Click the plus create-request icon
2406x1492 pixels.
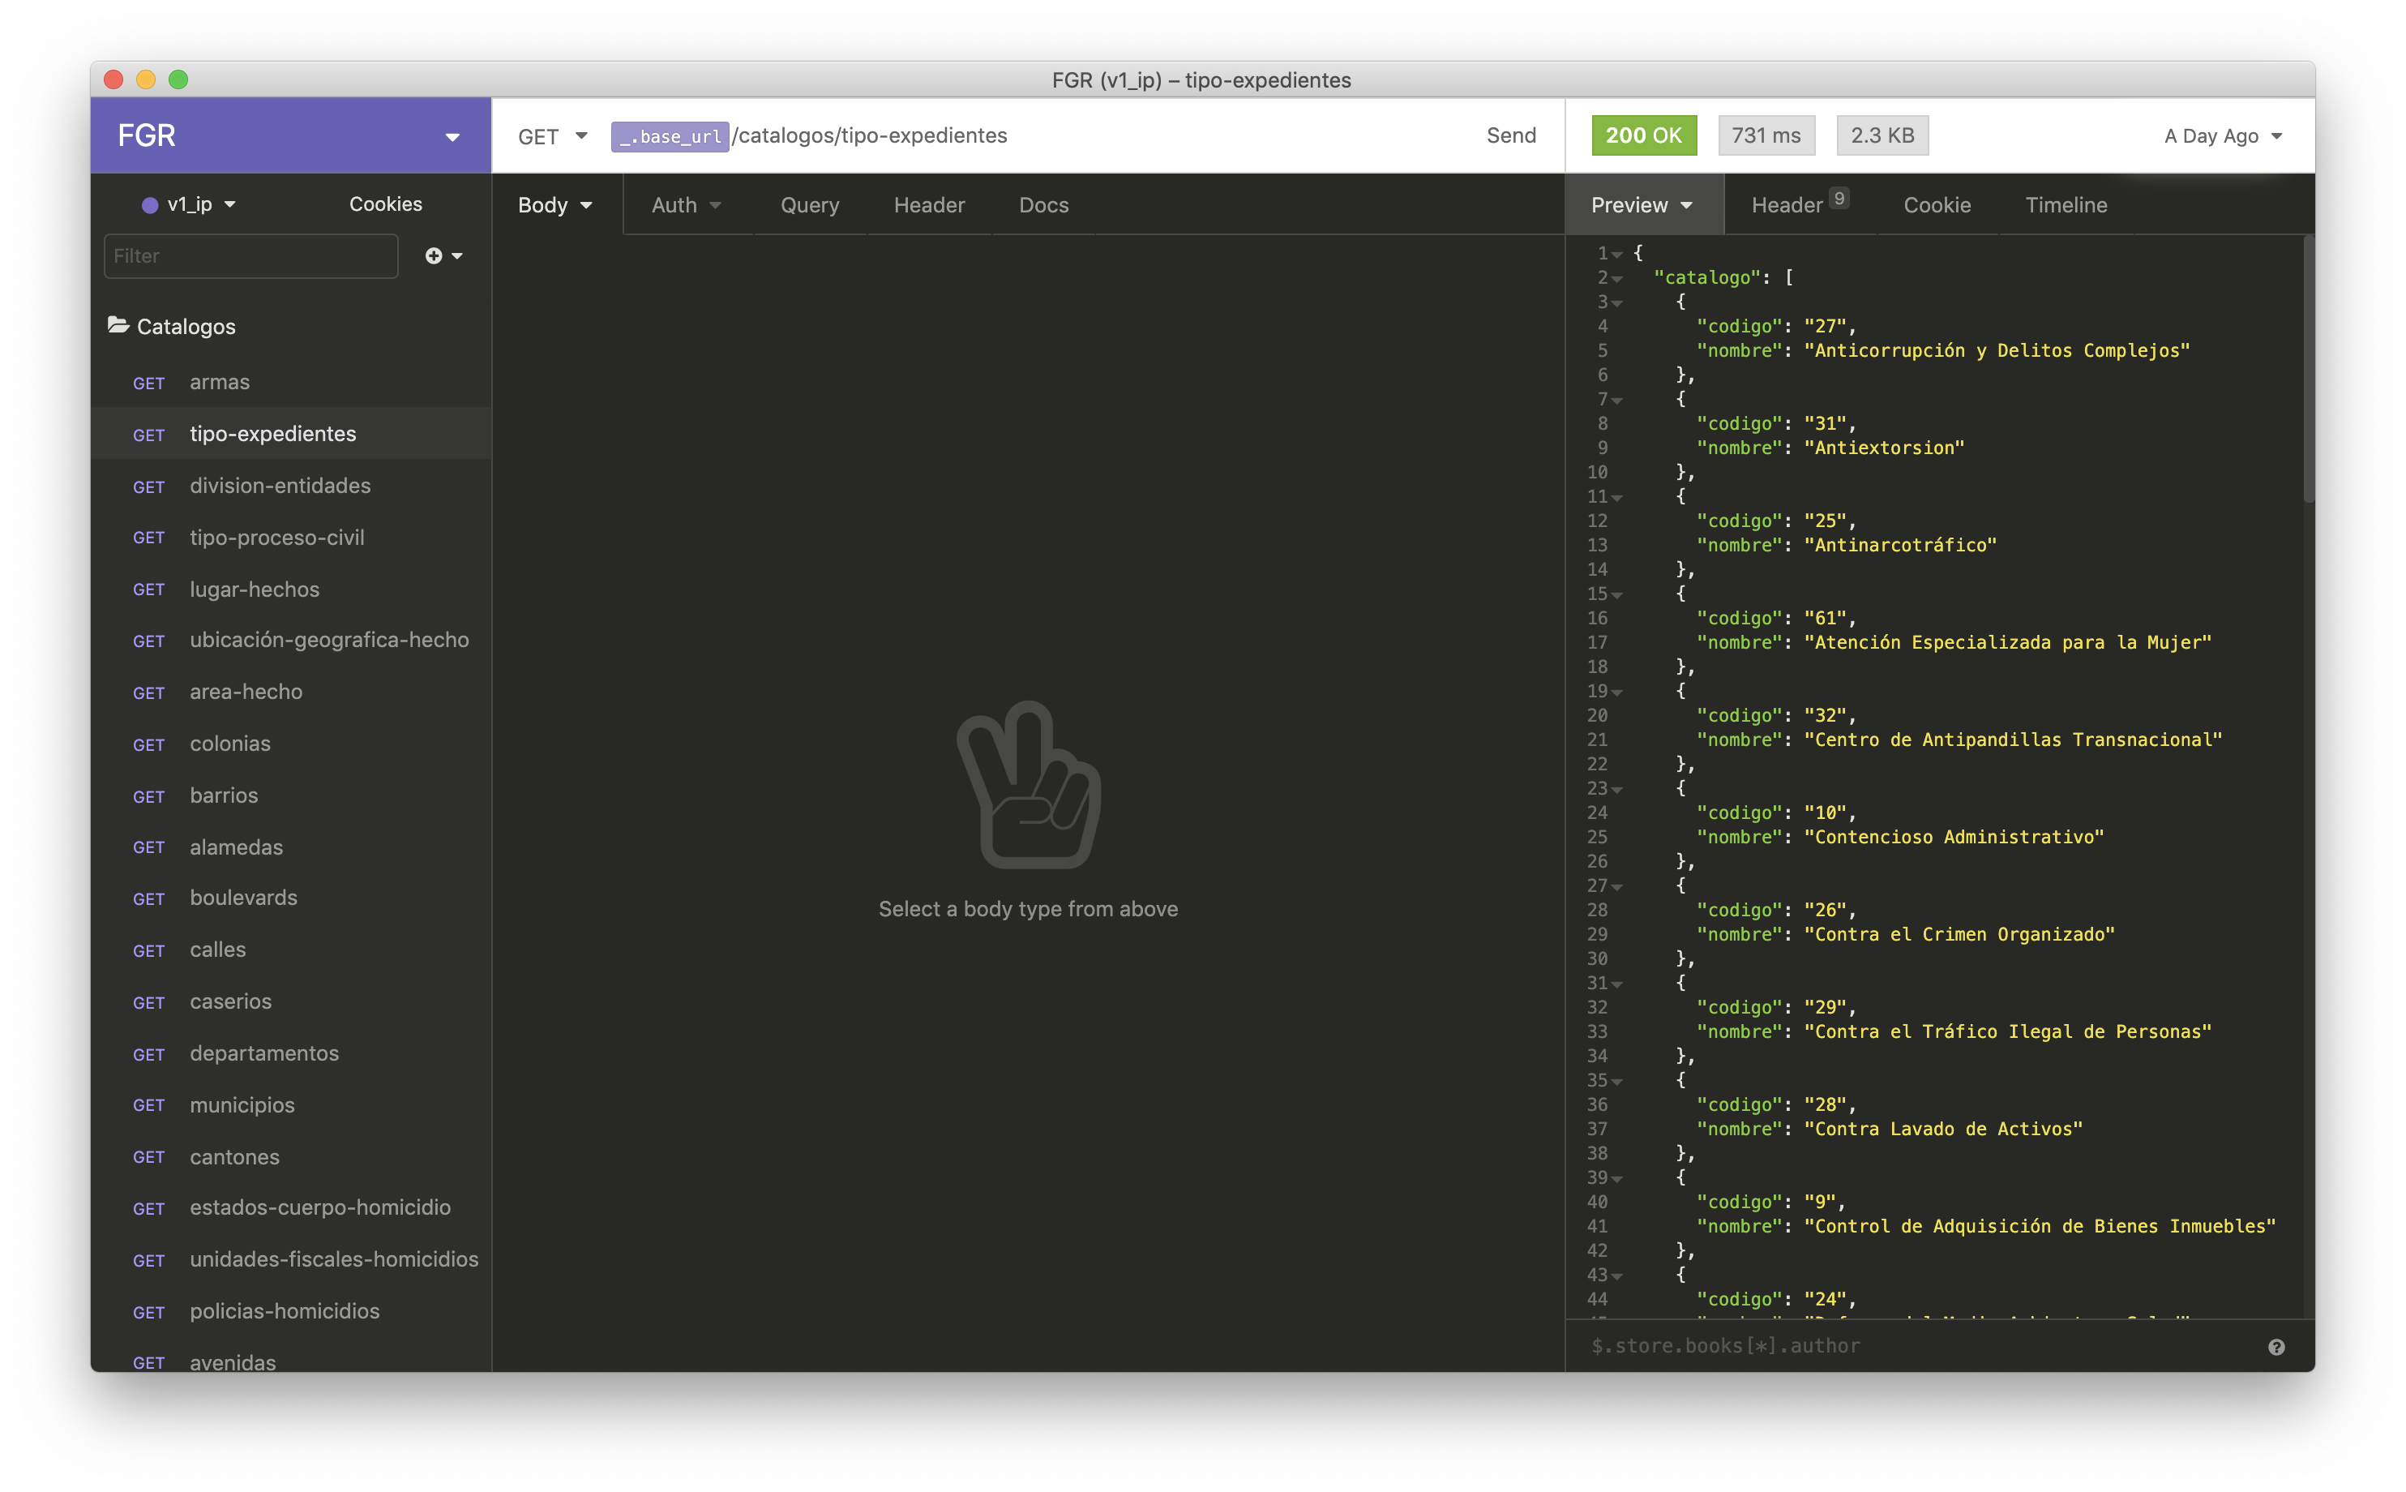click(434, 255)
